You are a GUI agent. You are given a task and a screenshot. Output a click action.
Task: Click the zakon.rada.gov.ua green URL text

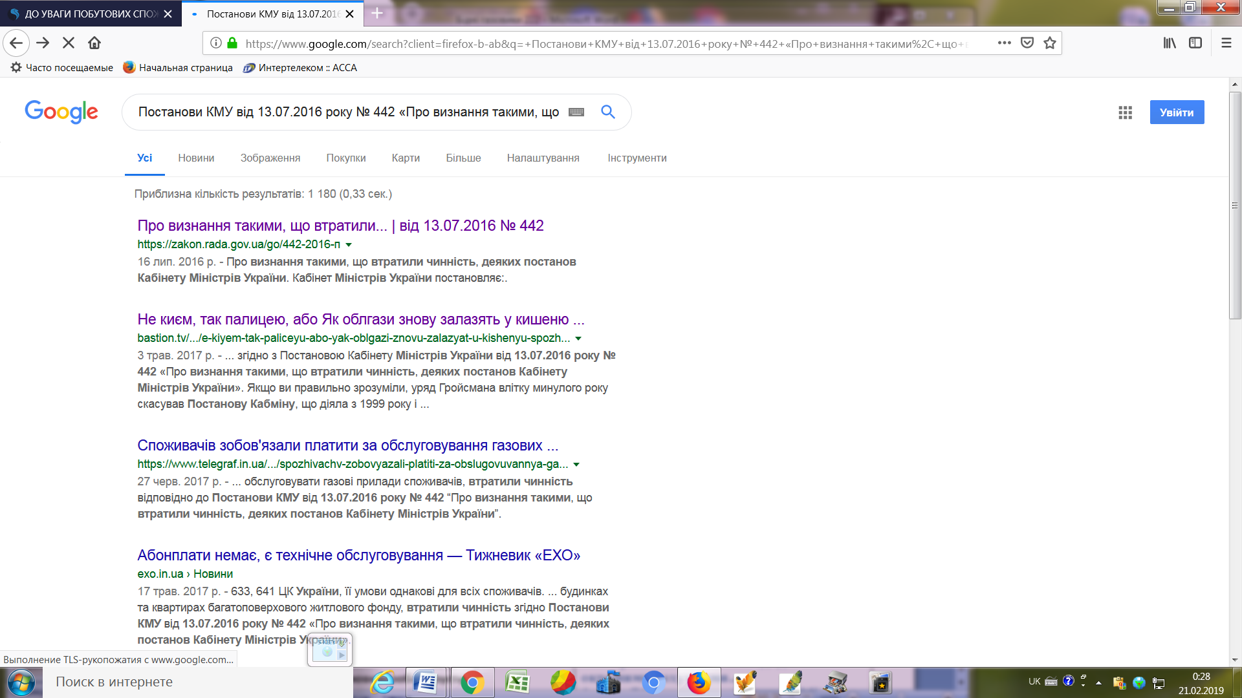(x=239, y=245)
